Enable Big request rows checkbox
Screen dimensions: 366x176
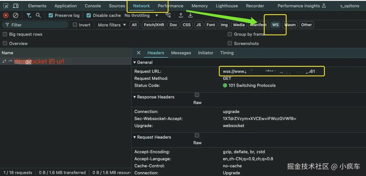click(5, 34)
